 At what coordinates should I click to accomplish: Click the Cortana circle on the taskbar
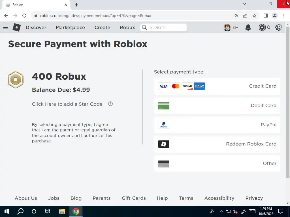point(34,211)
